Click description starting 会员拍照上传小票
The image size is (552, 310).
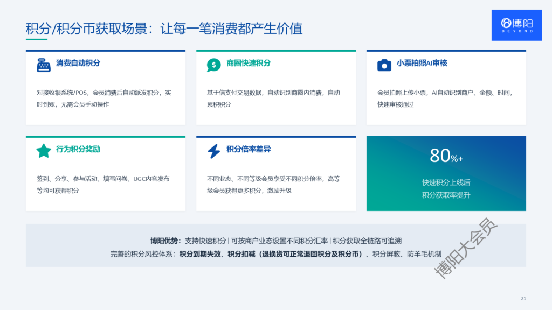(x=445, y=98)
